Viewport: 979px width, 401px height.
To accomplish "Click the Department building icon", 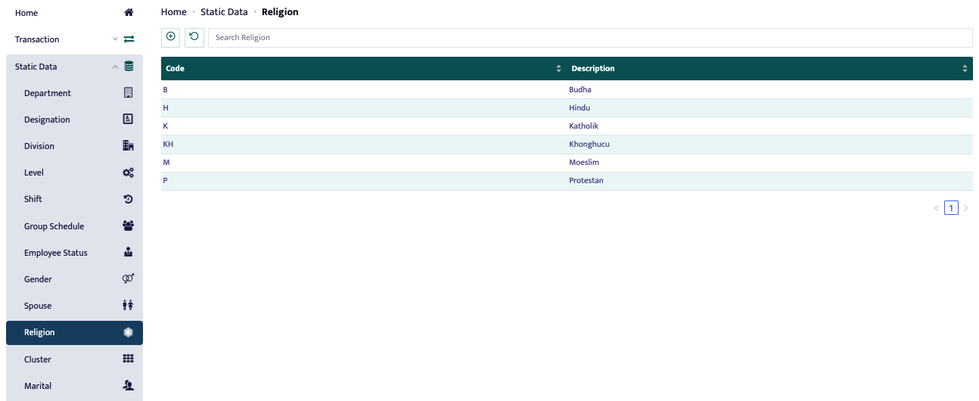I will coord(128,93).
